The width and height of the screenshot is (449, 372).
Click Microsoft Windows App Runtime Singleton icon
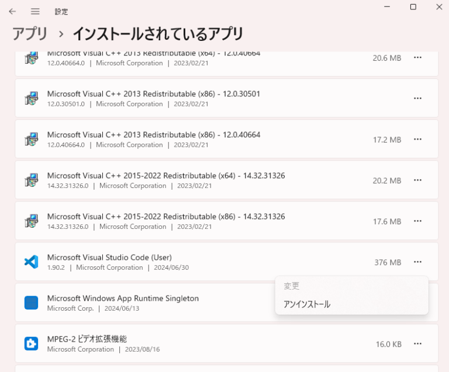point(31,303)
